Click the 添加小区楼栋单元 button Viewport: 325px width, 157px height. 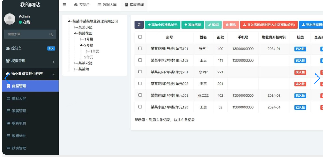[162, 25]
